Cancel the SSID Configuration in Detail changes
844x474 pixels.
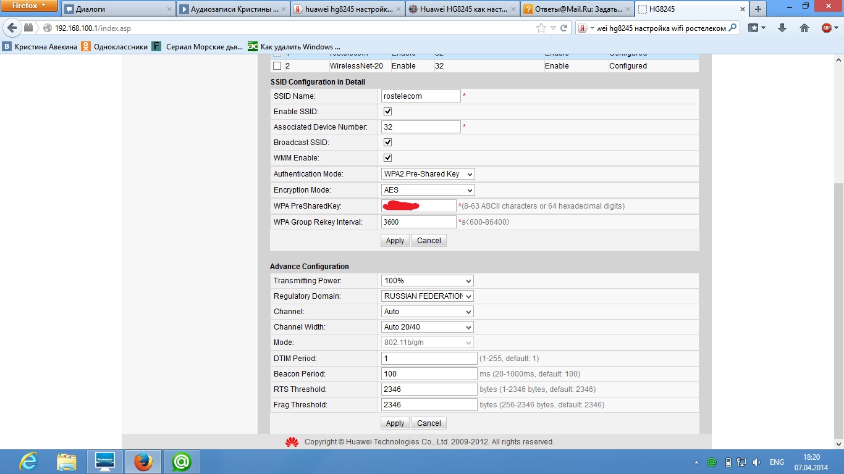[429, 241]
